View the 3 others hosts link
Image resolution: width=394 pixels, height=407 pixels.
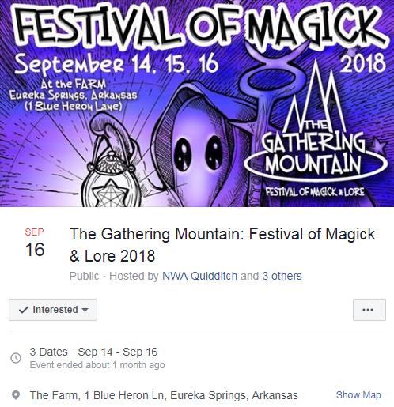pyautogui.click(x=282, y=276)
